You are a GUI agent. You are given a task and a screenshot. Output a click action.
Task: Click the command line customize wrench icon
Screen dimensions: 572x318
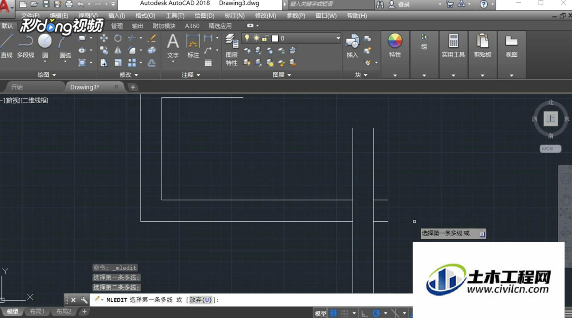[84, 300]
